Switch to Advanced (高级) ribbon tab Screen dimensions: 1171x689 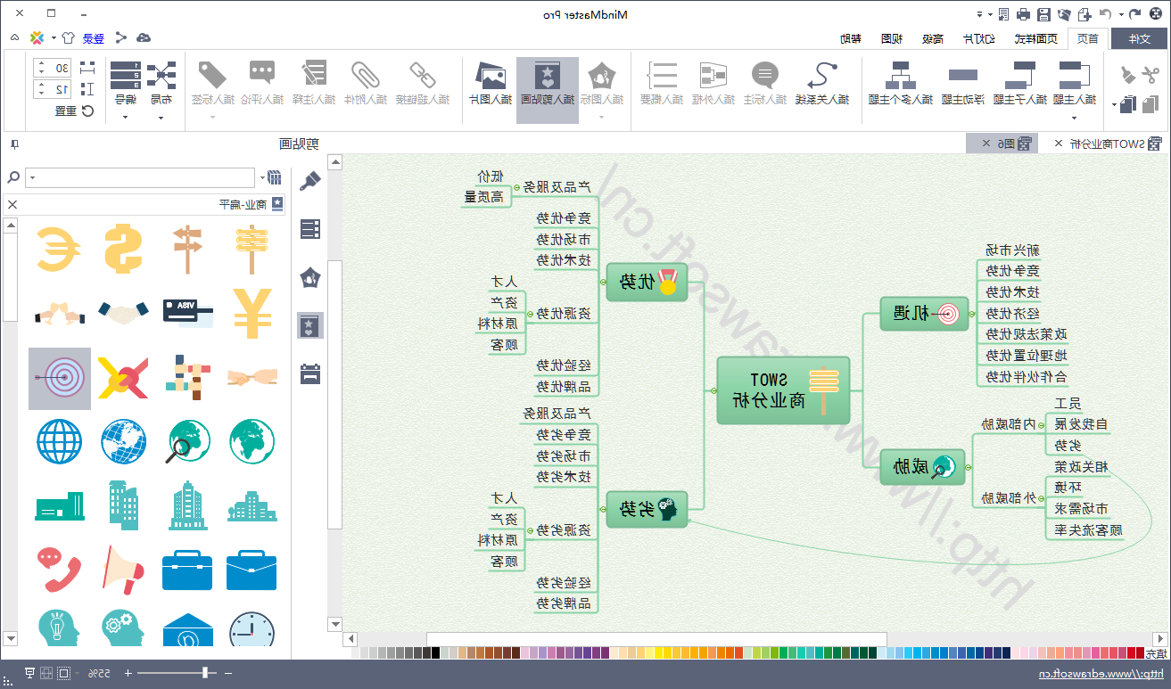pyautogui.click(x=933, y=38)
